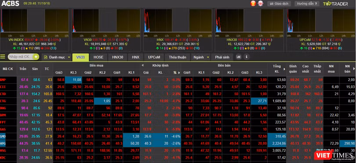Image resolution: width=356 pixels, height=163 pixels.
Task: Click the ACBS logo
Action: click(x=11, y=4)
